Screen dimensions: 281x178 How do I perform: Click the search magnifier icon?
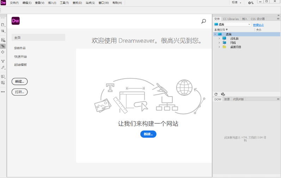point(203,21)
